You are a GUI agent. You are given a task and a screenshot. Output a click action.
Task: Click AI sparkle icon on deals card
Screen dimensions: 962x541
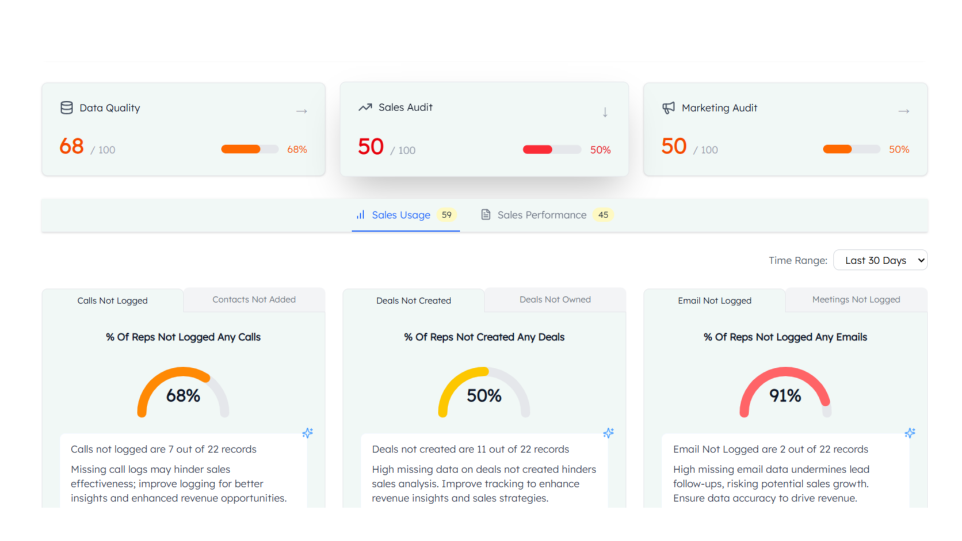(x=608, y=433)
